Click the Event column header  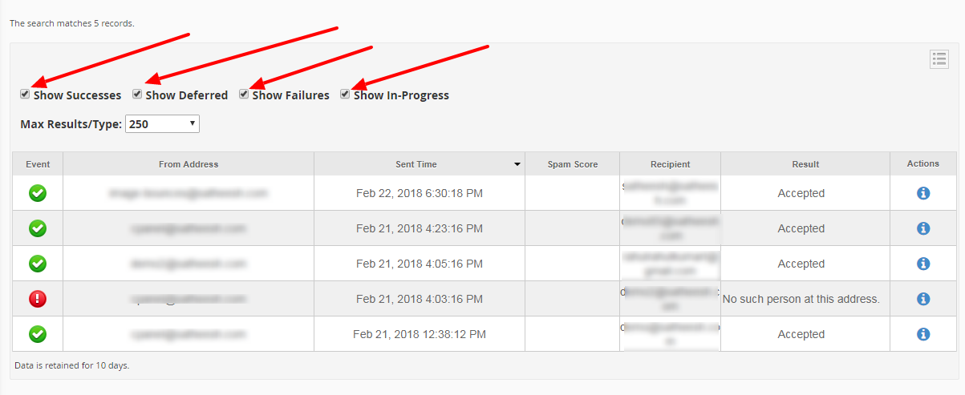[x=38, y=164]
